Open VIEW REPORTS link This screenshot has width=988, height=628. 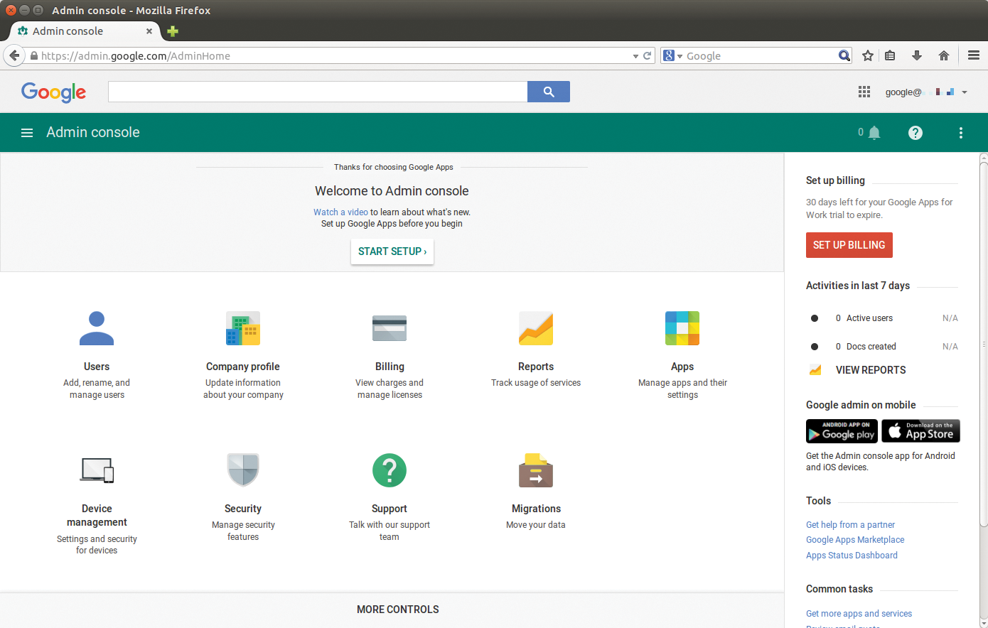(871, 370)
